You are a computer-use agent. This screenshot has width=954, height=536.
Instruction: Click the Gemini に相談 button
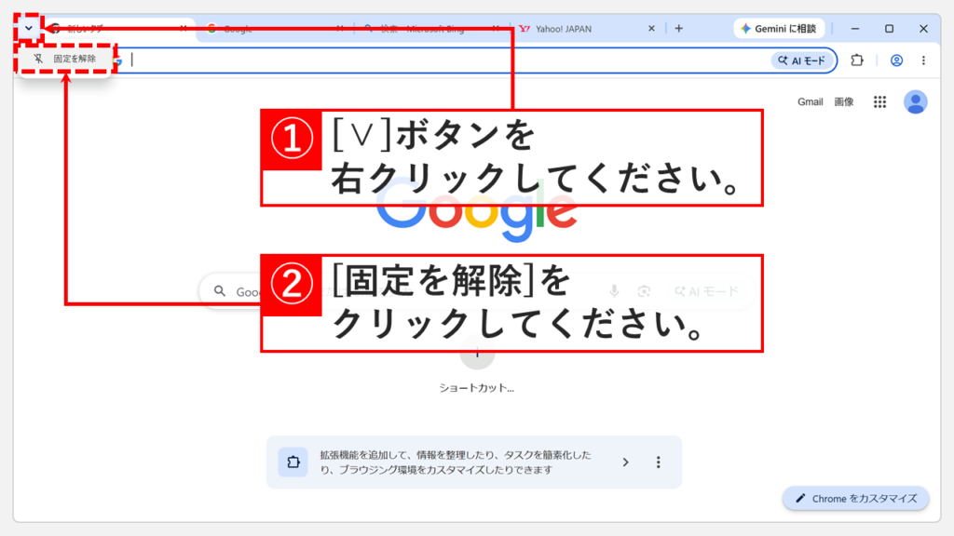click(x=780, y=29)
